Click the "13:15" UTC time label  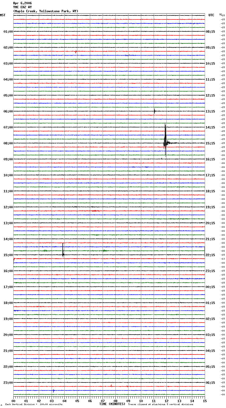pyautogui.click(x=210, y=111)
